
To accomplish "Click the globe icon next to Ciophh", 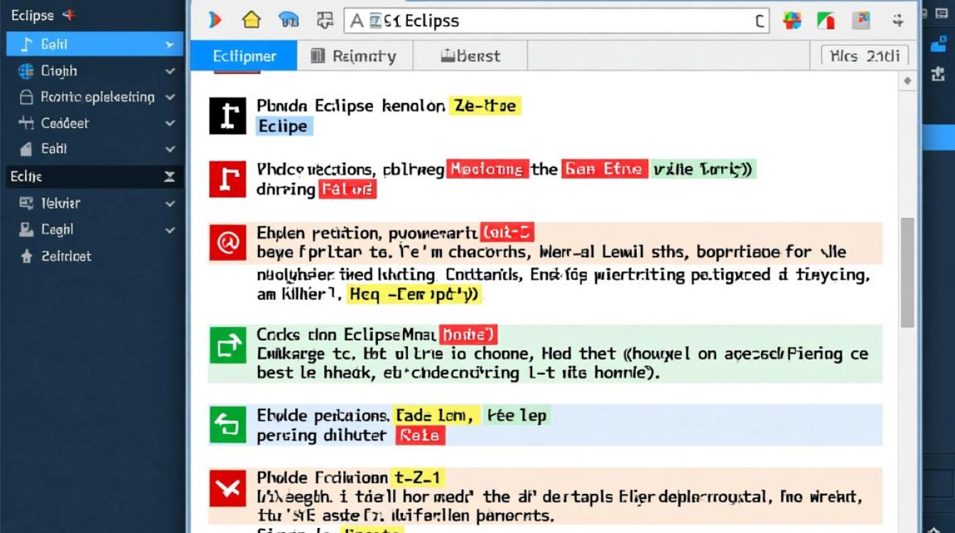I will click(x=26, y=71).
